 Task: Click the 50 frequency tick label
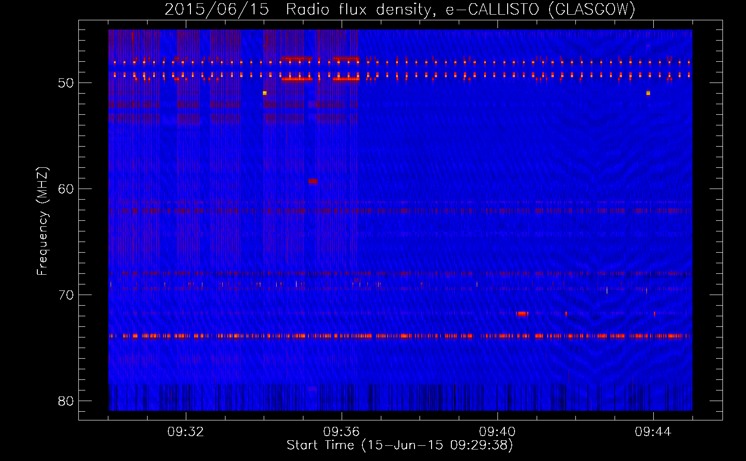66,83
